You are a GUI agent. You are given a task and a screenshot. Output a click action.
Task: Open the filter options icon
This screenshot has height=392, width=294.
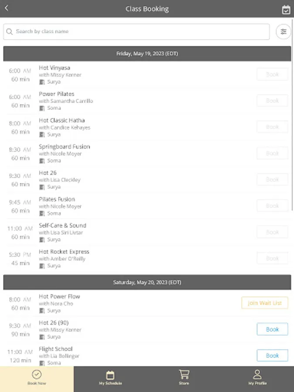tap(284, 31)
